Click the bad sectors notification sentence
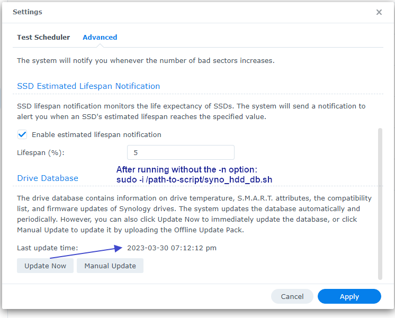 146,61
